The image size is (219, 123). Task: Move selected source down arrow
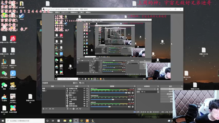coord(80,109)
